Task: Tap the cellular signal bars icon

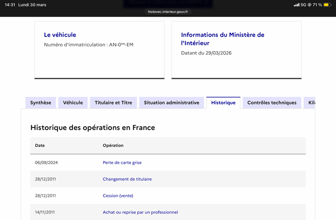Action: click(x=297, y=5)
